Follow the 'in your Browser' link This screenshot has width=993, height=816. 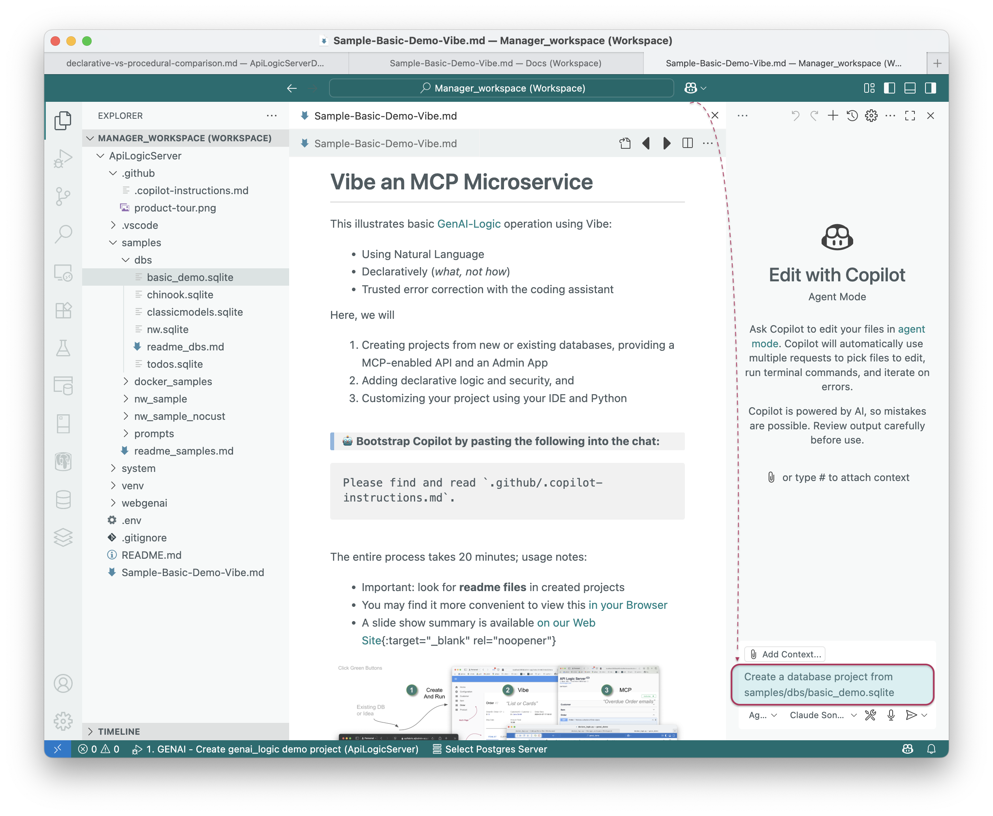point(628,605)
